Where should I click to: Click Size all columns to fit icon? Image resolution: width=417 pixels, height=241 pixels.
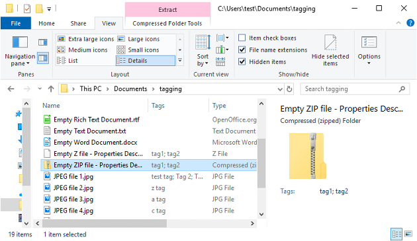220,61
